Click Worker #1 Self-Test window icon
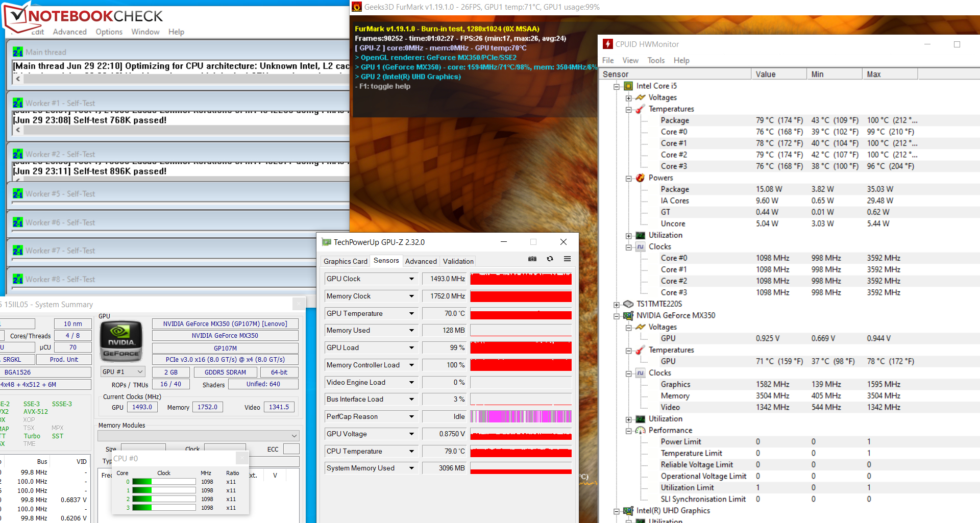This screenshot has height=523, width=980. pyautogui.click(x=18, y=103)
